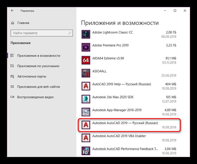
Task: Click the 2,08 ГБ size value
Action: (171, 32)
